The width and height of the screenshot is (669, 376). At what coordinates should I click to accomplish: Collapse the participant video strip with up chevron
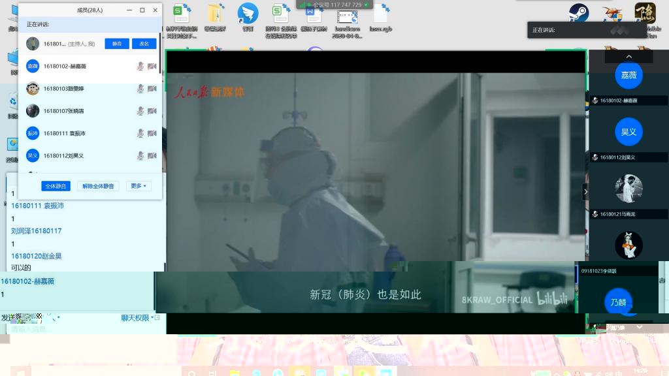[629, 57]
